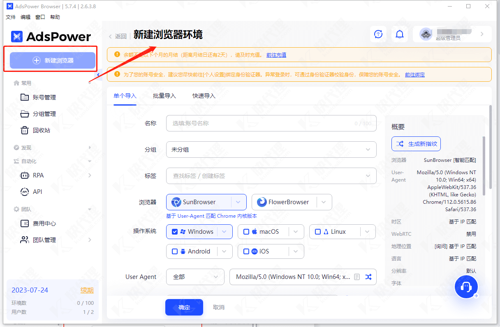Expand the 分组 dropdown showing 未分组
This screenshot has height=327, width=500.
point(271,150)
